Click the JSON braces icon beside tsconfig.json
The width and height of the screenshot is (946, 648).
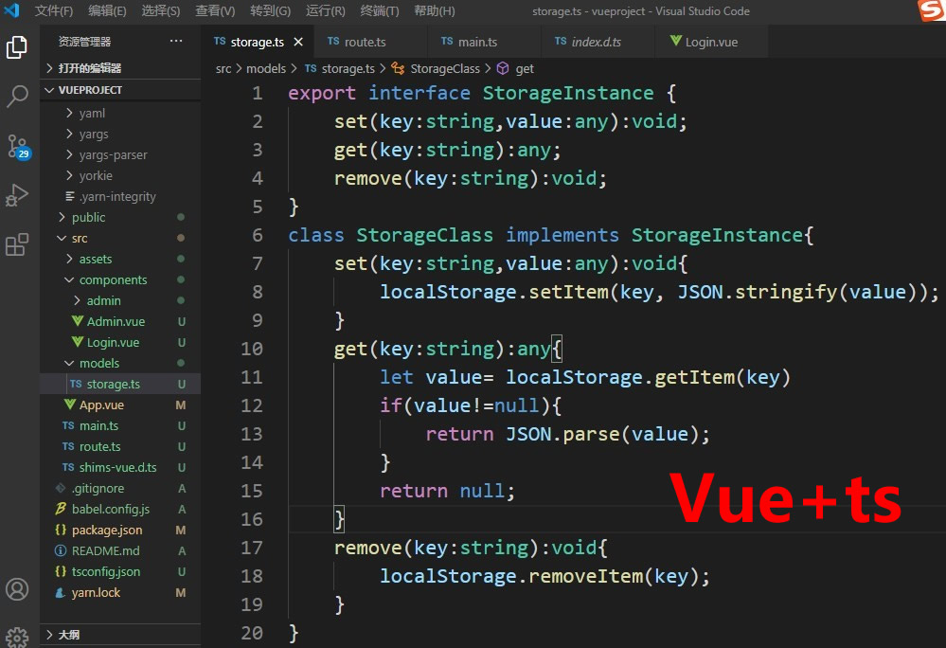point(61,571)
